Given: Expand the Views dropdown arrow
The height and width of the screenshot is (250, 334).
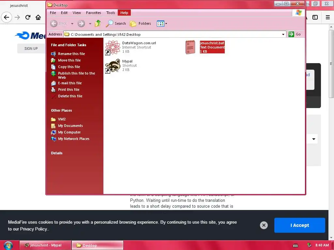Looking at the screenshot, I should pos(166,23).
